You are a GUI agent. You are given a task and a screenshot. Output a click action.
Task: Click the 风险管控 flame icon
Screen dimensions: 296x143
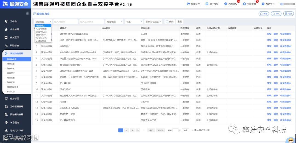pos(6,45)
